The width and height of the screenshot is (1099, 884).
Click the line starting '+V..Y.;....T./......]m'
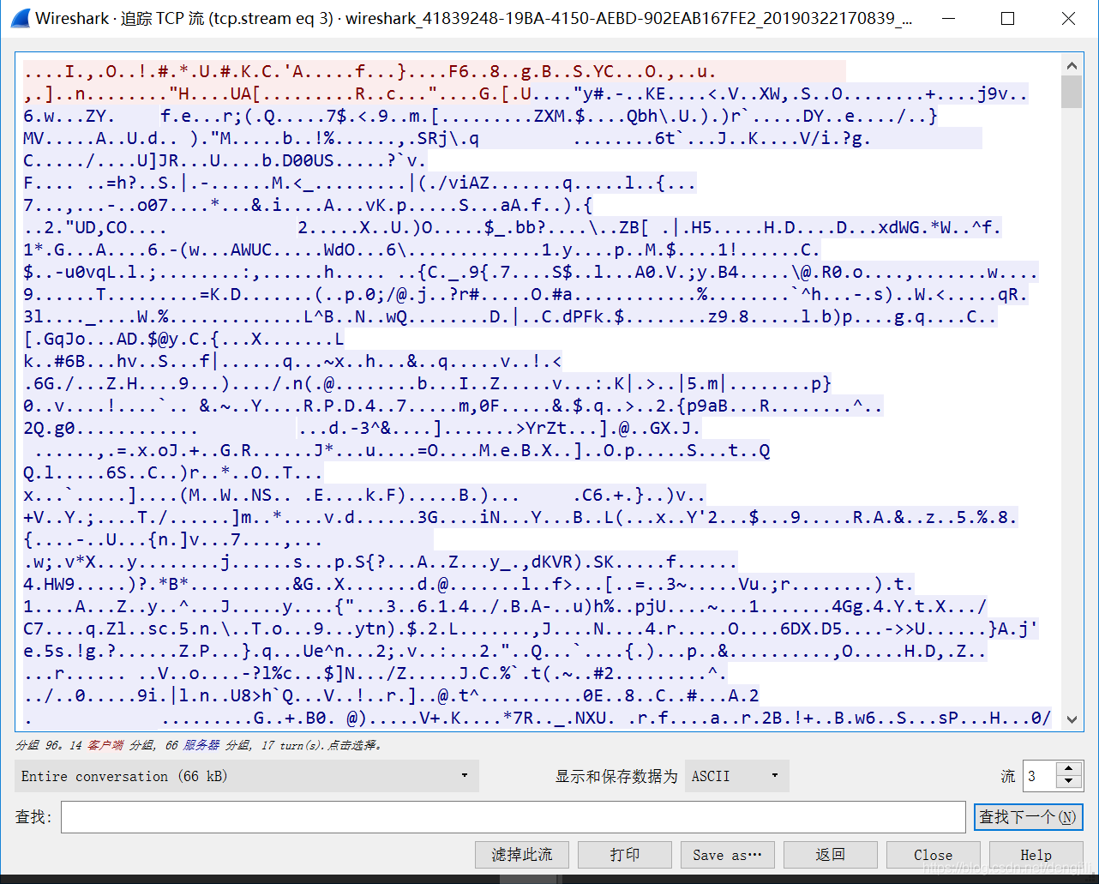(519, 517)
